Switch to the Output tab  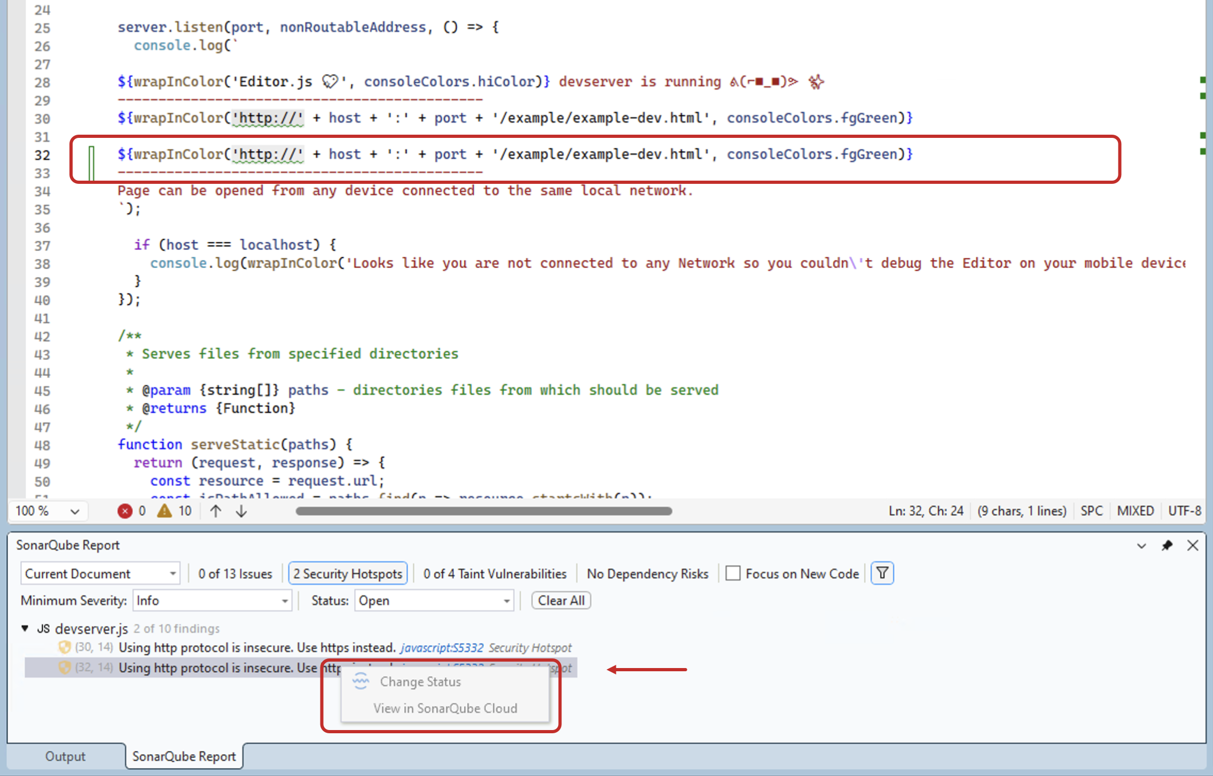click(x=65, y=756)
